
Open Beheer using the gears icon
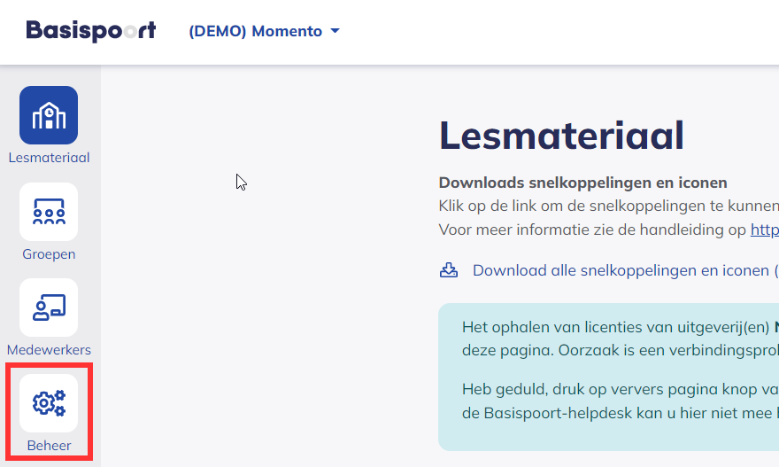49,403
